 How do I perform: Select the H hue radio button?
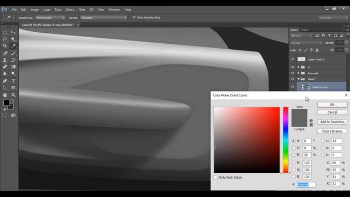click(294, 141)
